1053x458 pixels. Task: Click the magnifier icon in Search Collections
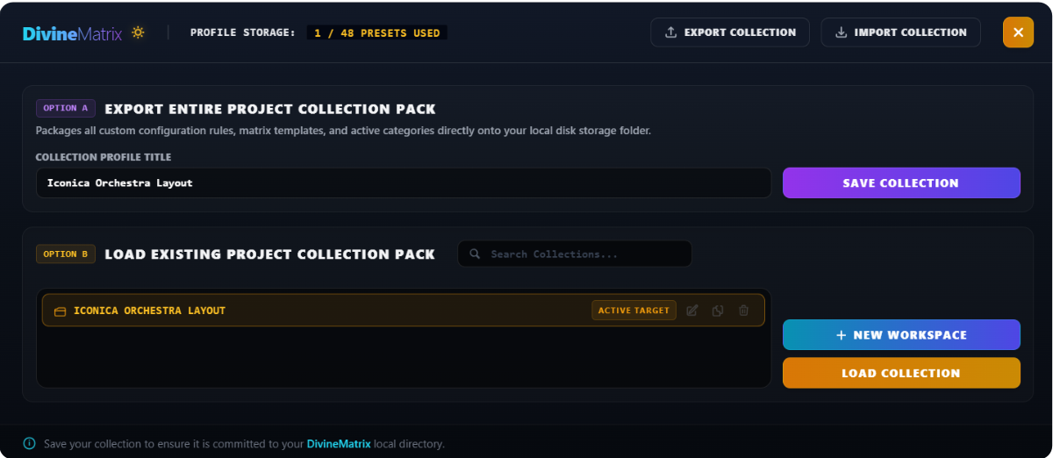[x=475, y=254]
